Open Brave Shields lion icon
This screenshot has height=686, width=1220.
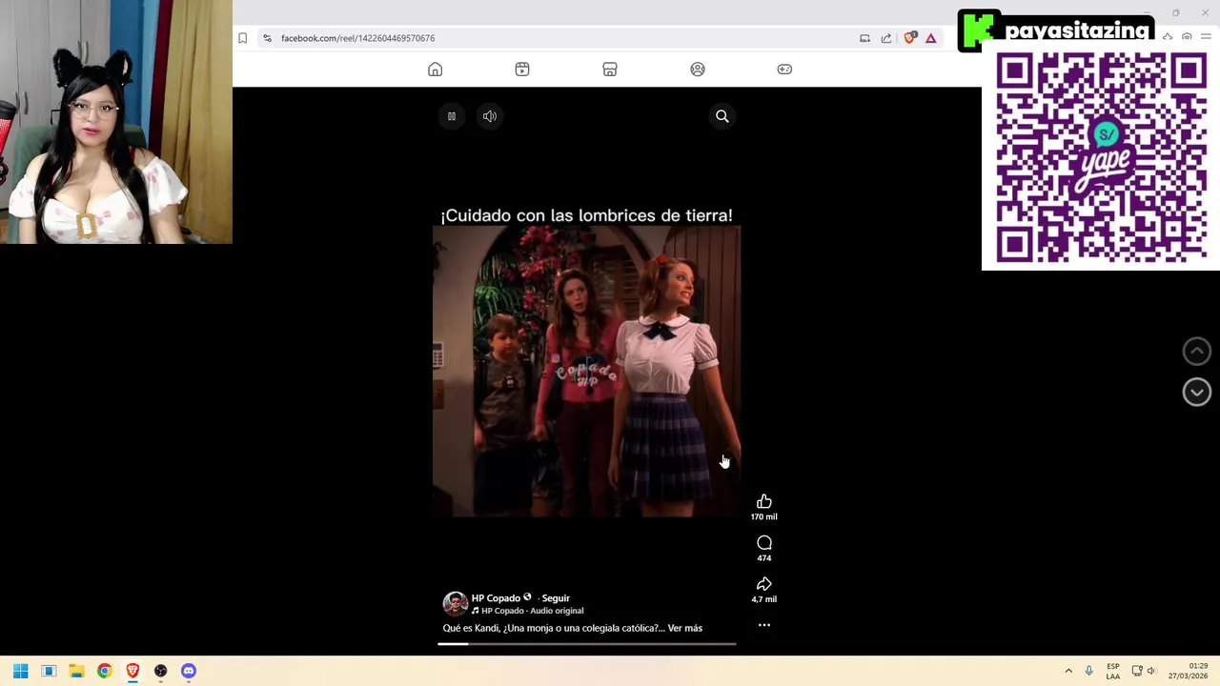909,38
